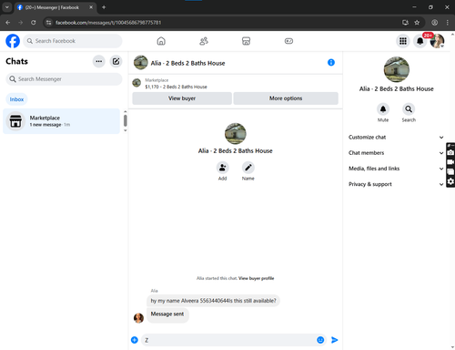Click the video record icon on side toolbar

point(450,162)
